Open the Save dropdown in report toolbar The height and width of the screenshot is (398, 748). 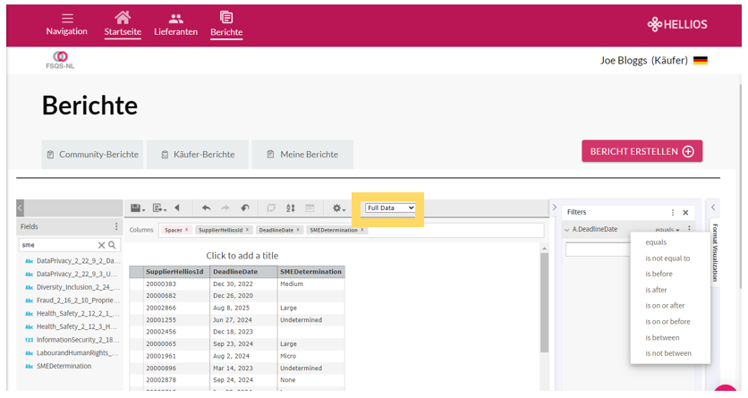coord(138,207)
